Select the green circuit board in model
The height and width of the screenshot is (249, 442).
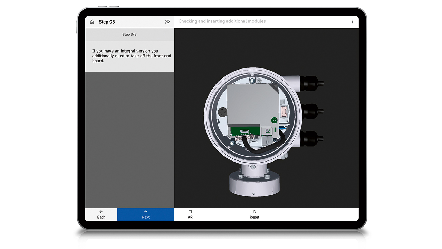[245, 131]
